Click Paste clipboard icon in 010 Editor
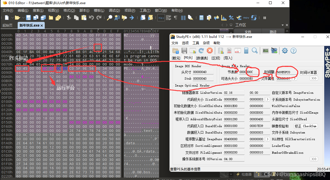 point(84,18)
